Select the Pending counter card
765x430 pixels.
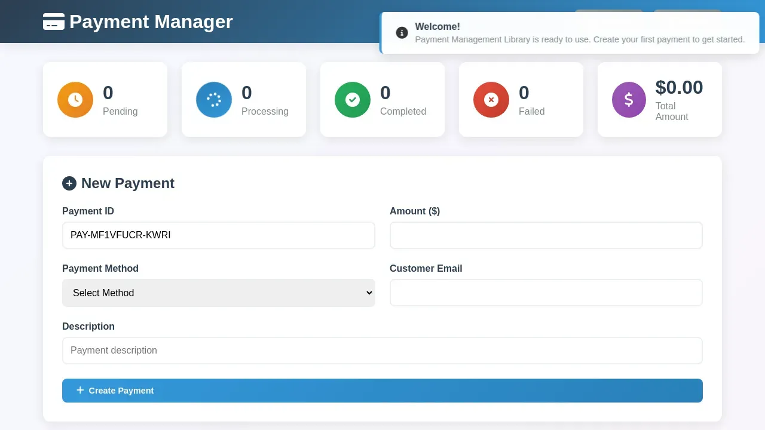(x=105, y=99)
